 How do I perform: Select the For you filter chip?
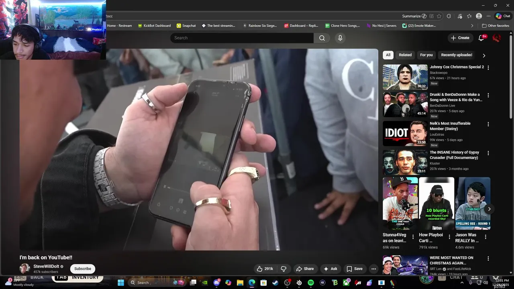point(426,55)
